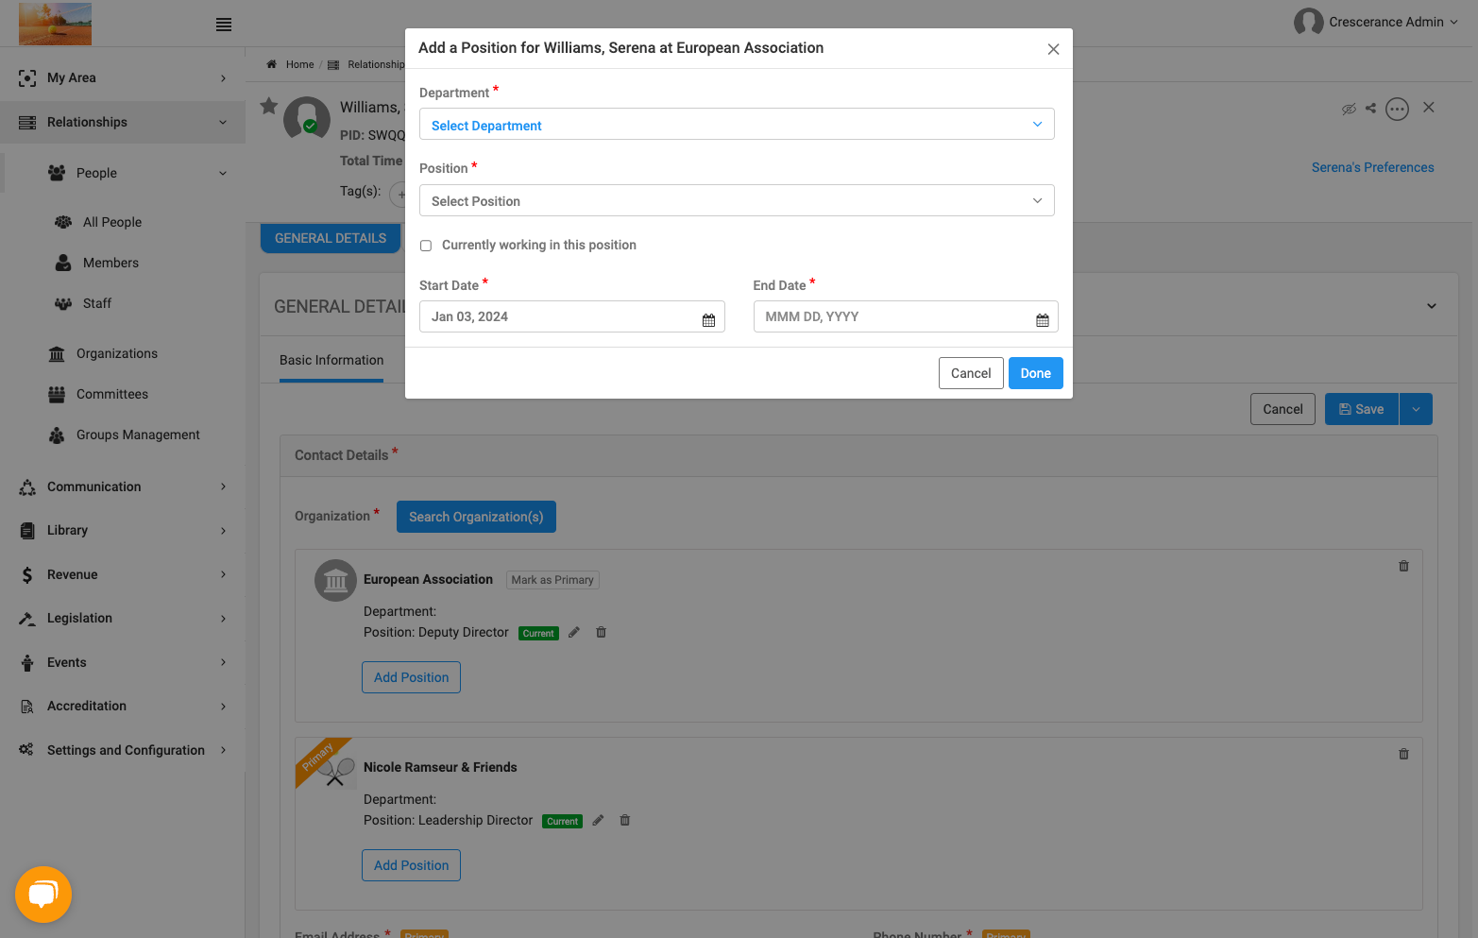Open Groups Management in sidebar
This screenshot has height=938, width=1478.
click(138, 435)
